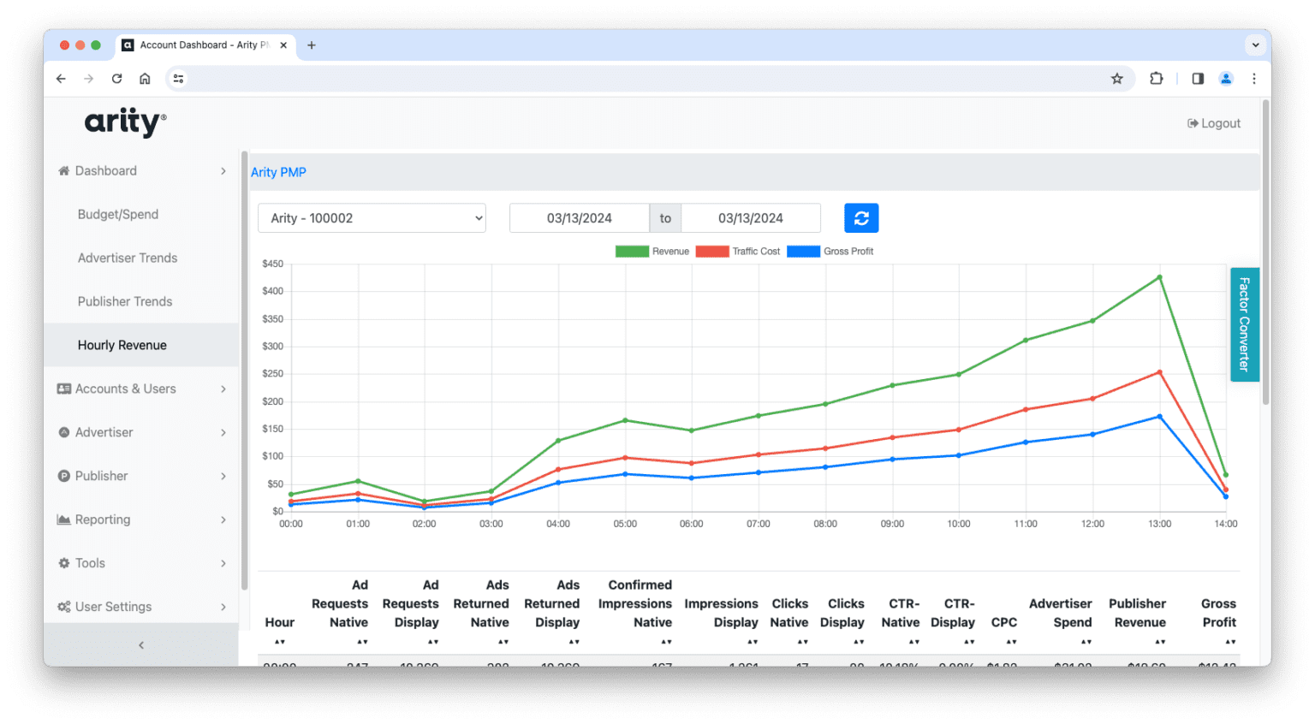Switch to the Hourly Revenue menu item
The height and width of the screenshot is (724, 1315).
point(122,345)
